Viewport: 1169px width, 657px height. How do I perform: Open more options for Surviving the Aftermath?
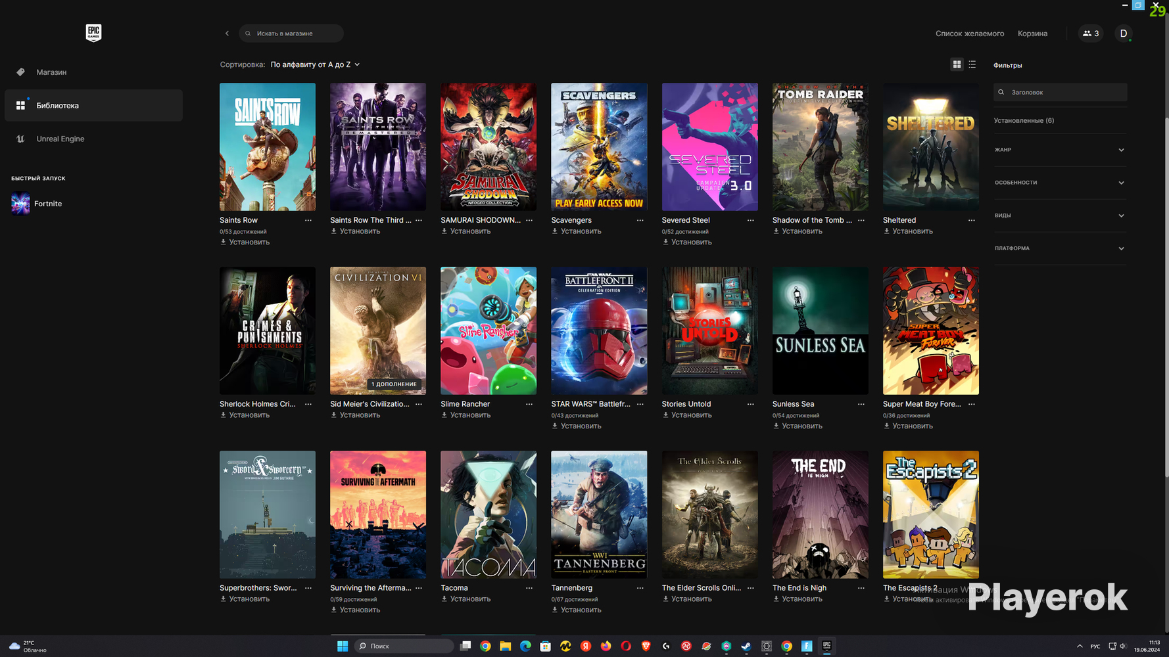tap(419, 588)
